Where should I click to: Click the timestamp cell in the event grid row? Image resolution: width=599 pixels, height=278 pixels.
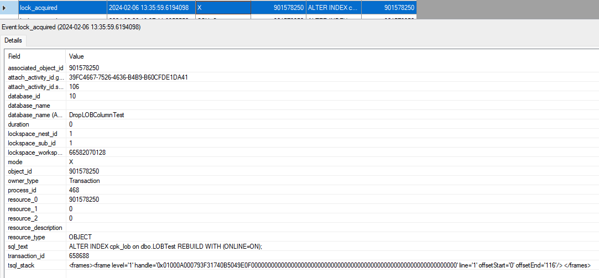[x=150, y=8]
